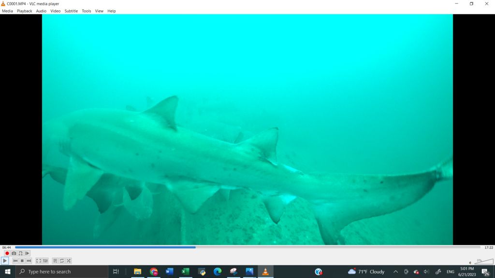The height and width of the screenshot is (278, 495).
Task: Click the Windows taskbar search box
Action: [62, 272]
